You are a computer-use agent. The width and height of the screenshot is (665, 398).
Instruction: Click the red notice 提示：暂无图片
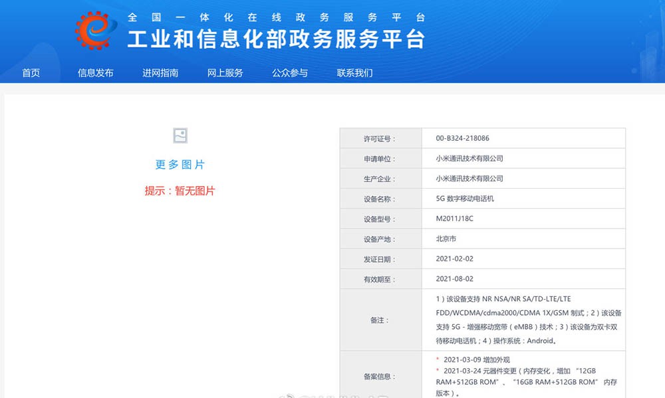(x=180, y=191)
